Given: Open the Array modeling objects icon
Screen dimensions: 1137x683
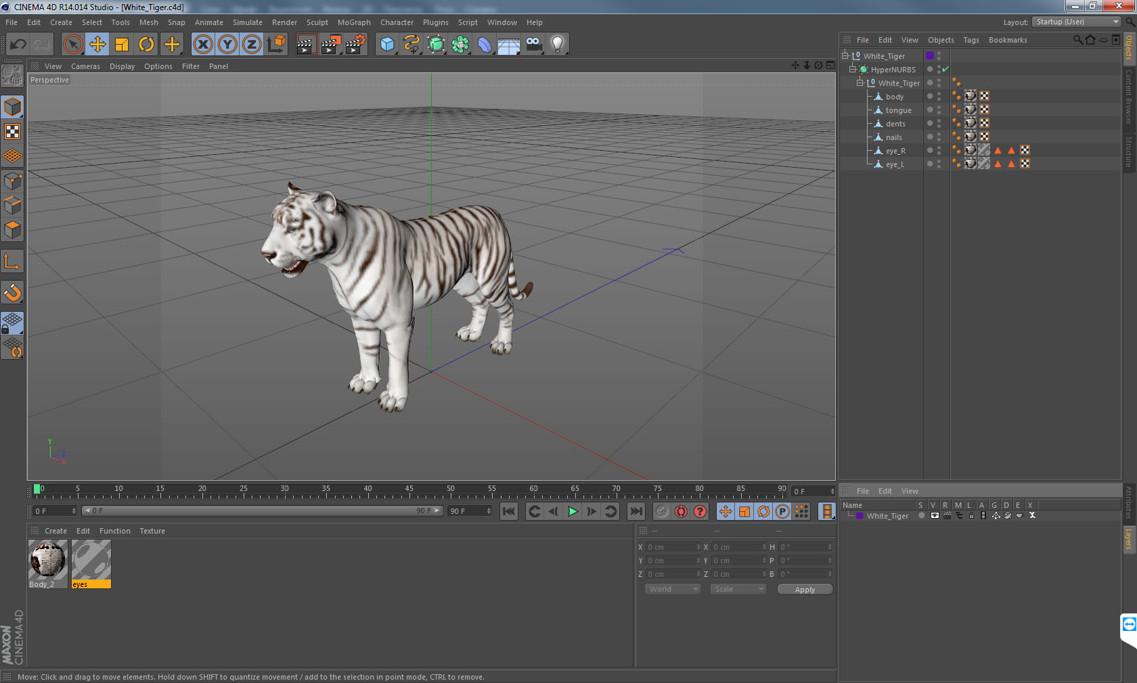Looking at the screenshot, I should click(460, 45).
